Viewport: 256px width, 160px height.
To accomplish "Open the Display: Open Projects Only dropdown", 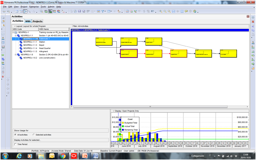I will pos(114,111).
